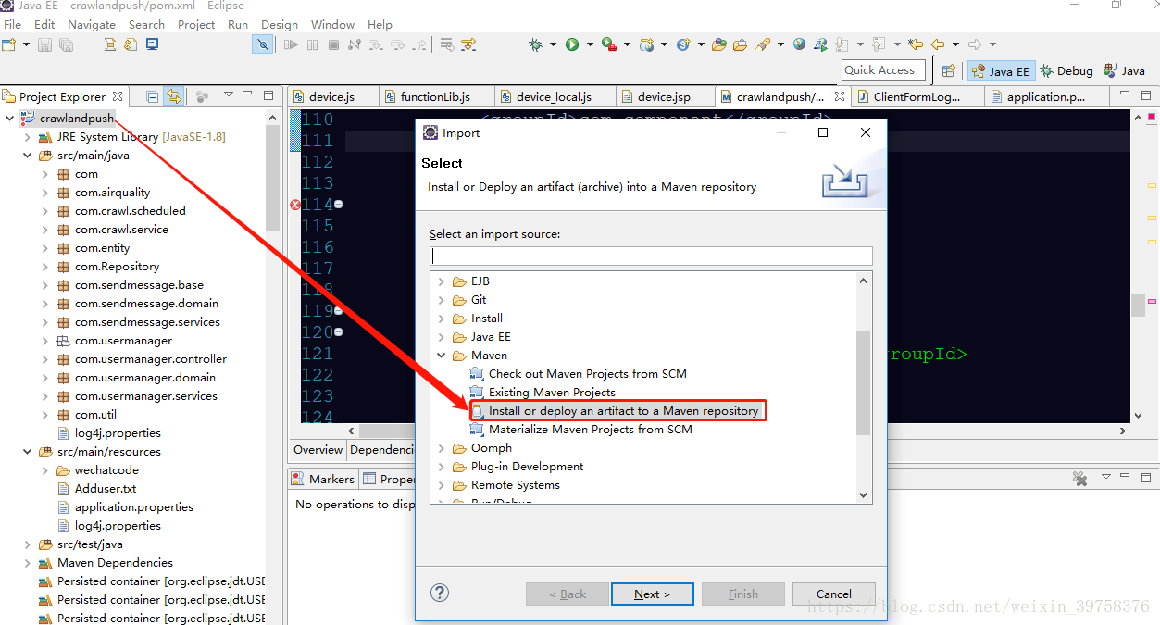This screenshot has width=1160, height=625.
Task: Expand JRE System Library node
Action: [28, 137]
